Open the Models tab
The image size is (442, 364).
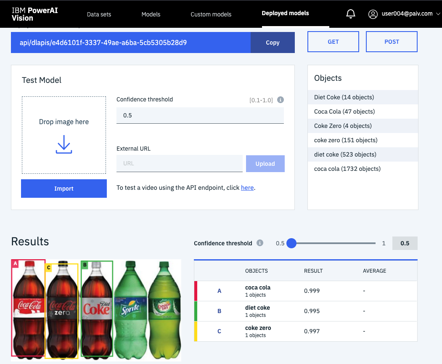[x=151, y=14]
